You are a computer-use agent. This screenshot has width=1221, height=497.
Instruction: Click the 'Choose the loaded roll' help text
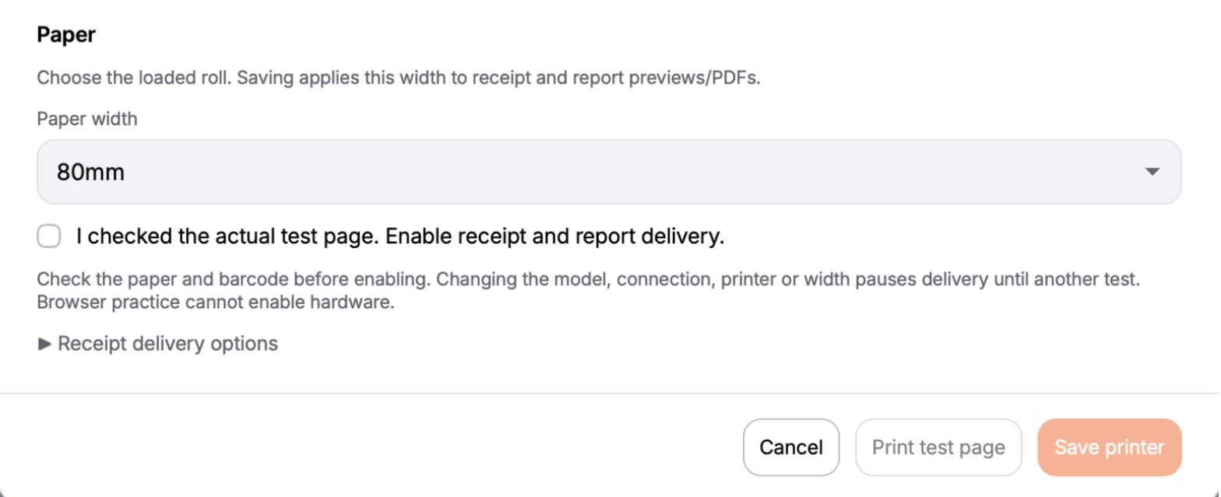[x=399, y=79]
